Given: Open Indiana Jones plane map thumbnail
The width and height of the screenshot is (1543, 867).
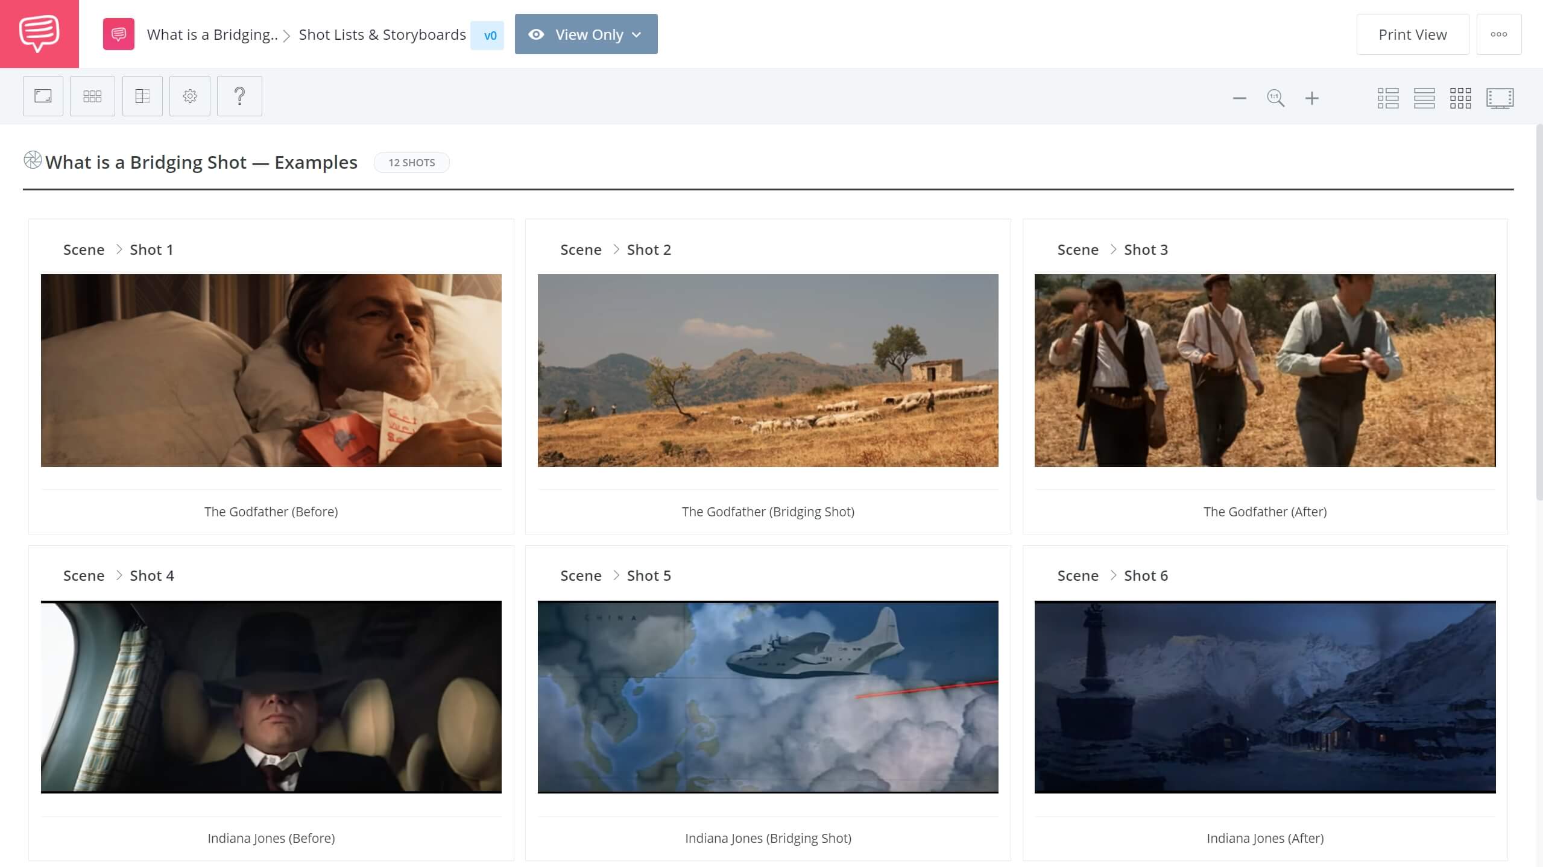Looking at the screenshot, I should [x=768, y=697].
